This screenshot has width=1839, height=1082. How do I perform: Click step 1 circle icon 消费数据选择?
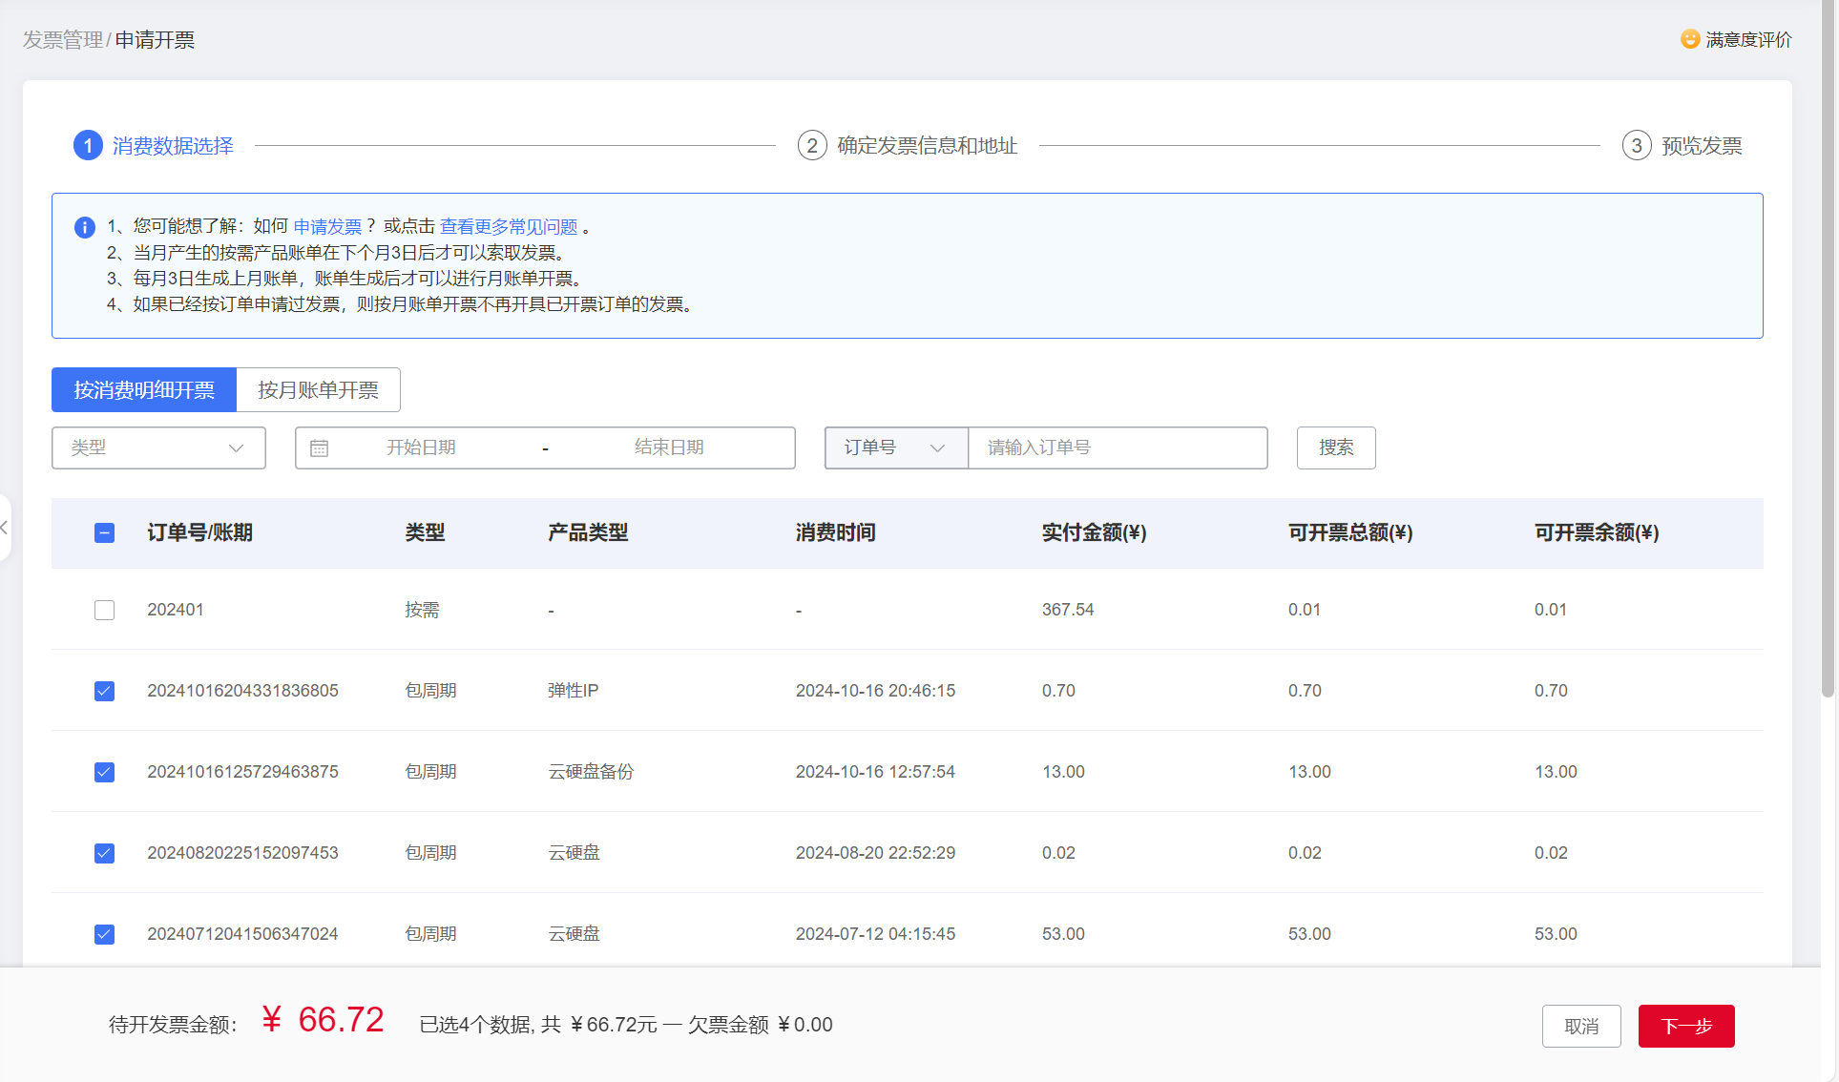tap(88, 146)
